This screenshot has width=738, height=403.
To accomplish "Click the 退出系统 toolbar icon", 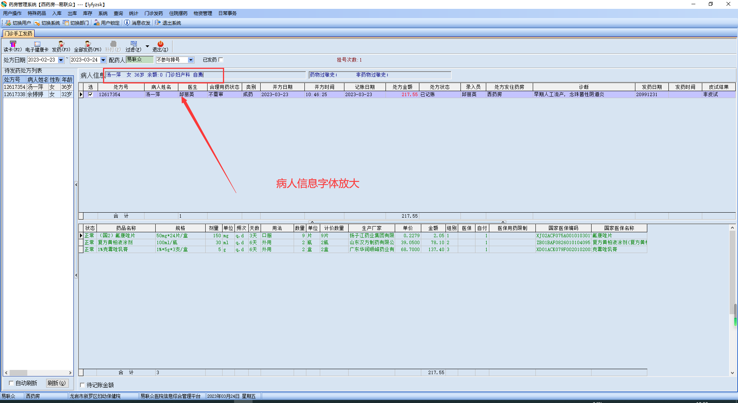I will coord(158,23).
